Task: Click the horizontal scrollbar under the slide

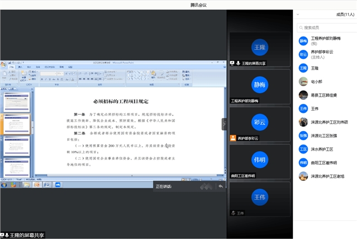Action: 129,176
